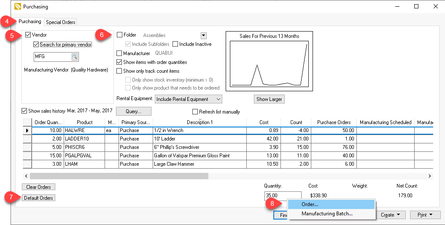Switch to the Special Orders tab

[x=60, y=22]
